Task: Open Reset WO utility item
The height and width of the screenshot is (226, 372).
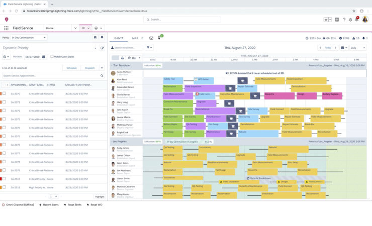Action: pyautogui.click(x=95, y=205)
